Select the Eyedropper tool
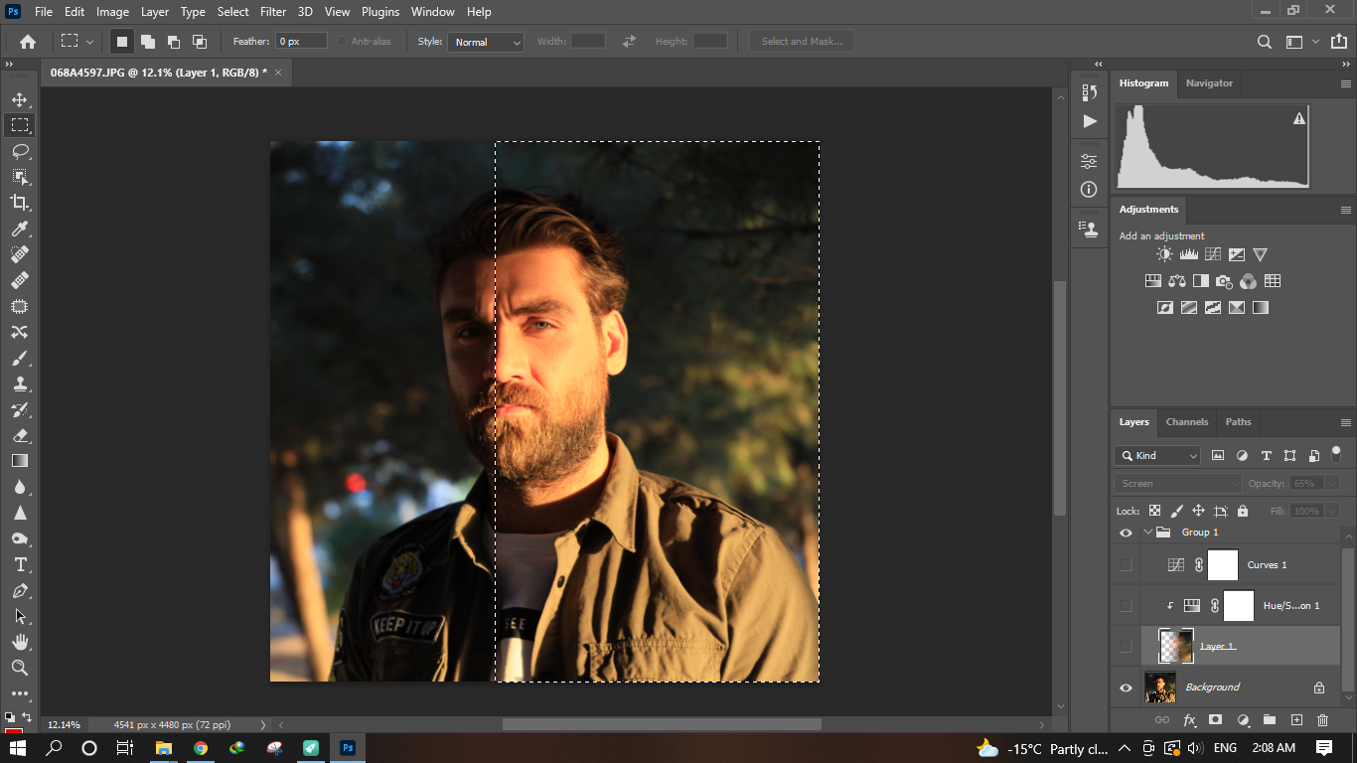This screenshot has height=763, width=1357. tap(20, 229)
